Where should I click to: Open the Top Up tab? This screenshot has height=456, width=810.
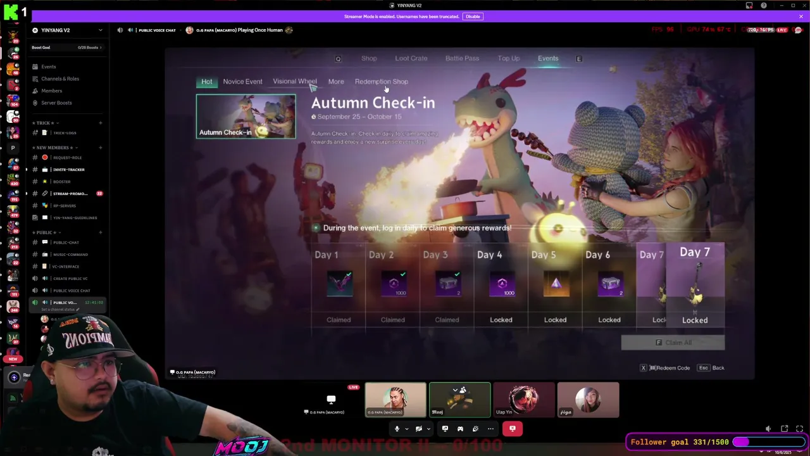click(509, 58)
